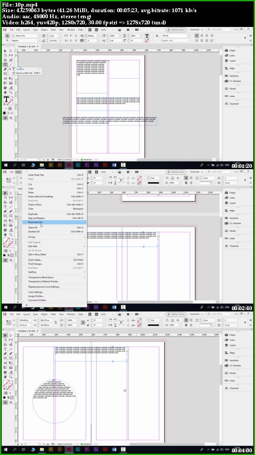Open CC Libraries panel in the 00:01:20 frame

[x=233, y=81]
